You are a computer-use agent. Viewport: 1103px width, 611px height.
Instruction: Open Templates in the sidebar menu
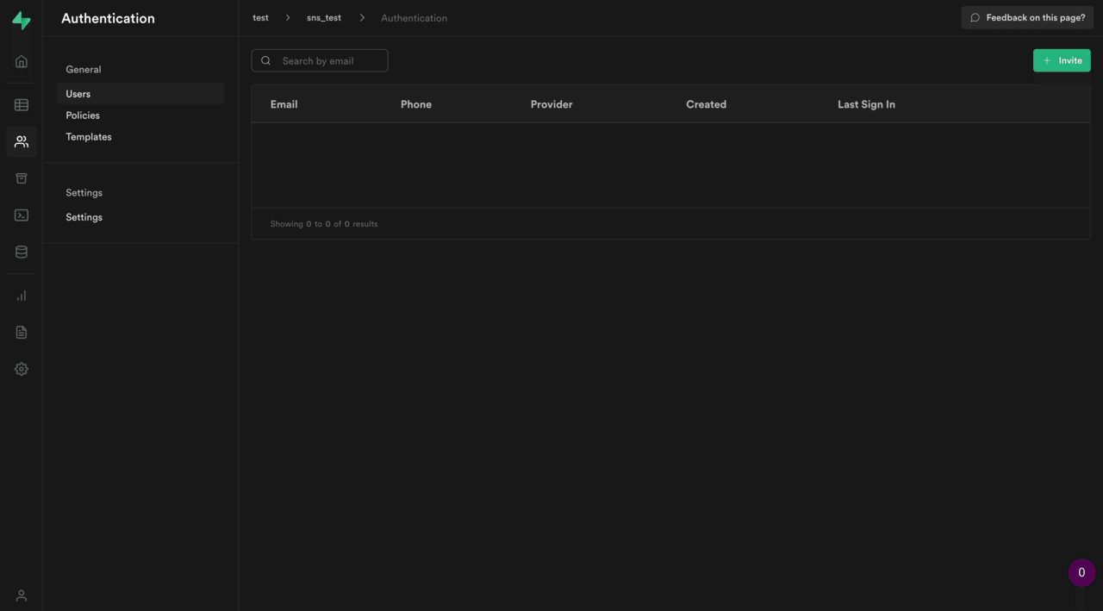tap(89, 137)
